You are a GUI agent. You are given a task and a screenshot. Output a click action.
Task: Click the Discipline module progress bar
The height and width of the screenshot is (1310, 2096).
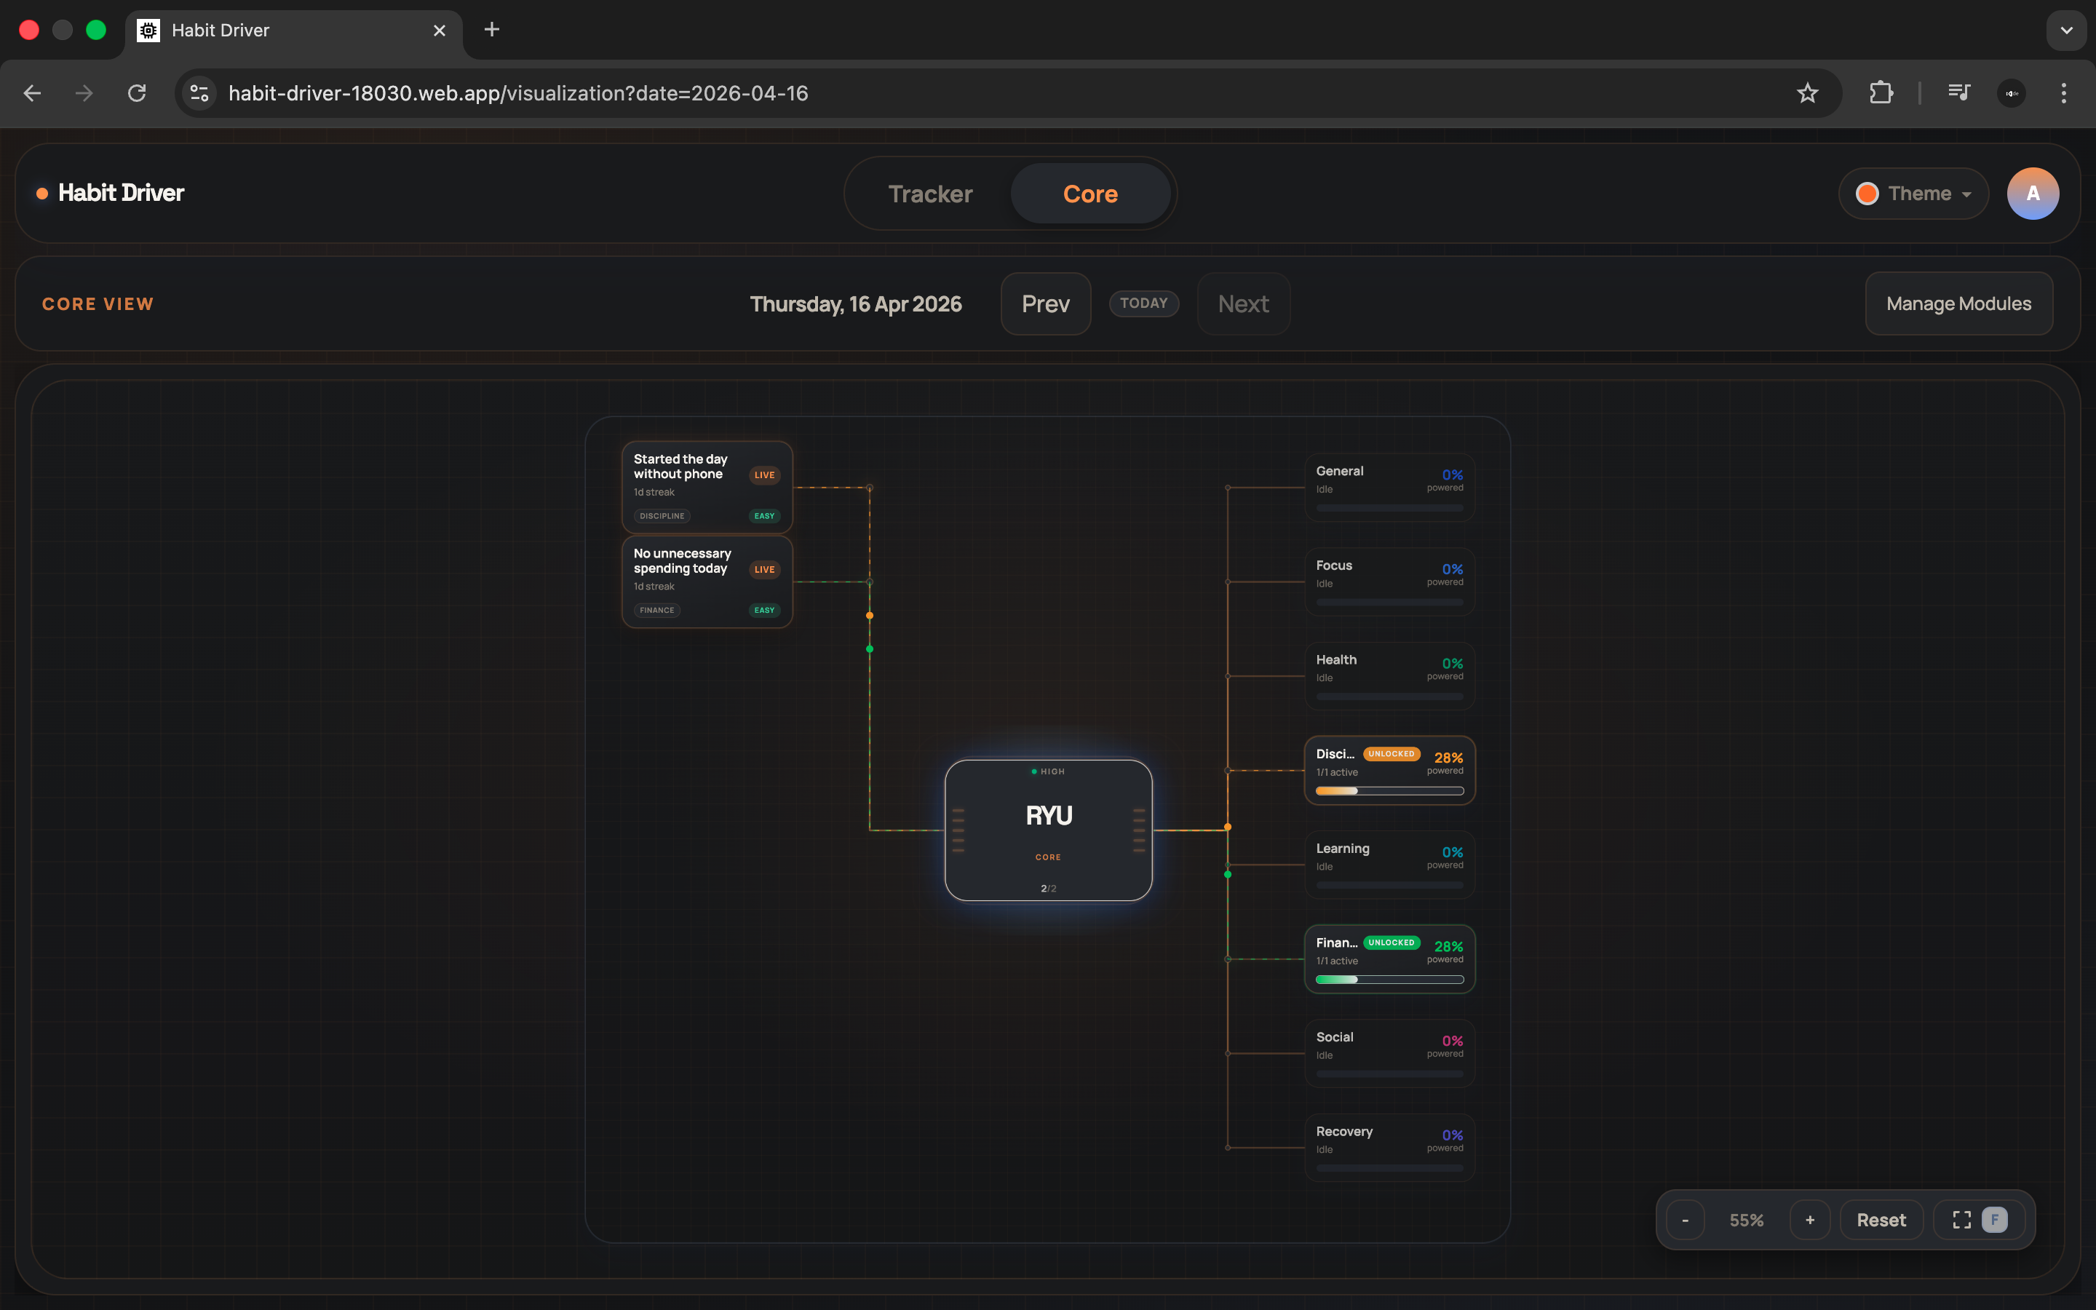tap(1389, 791)
